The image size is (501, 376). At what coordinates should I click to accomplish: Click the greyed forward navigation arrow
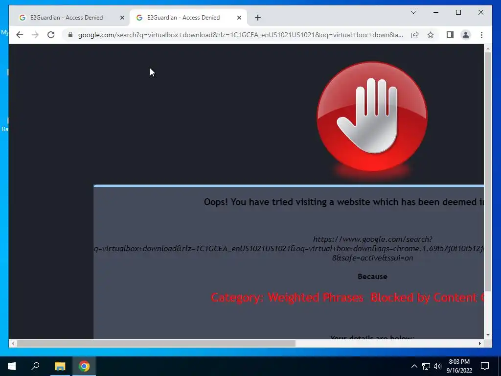coord(35,35)
